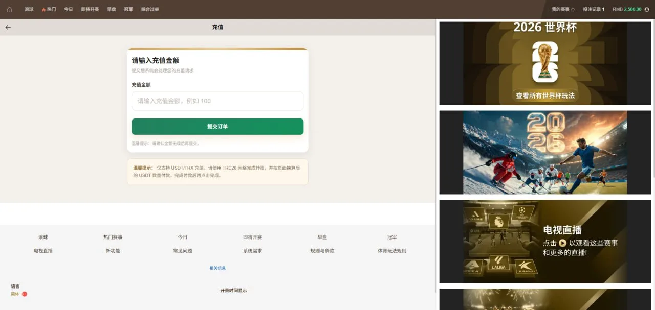Open 常见问题 in the footer

(183, 251)
